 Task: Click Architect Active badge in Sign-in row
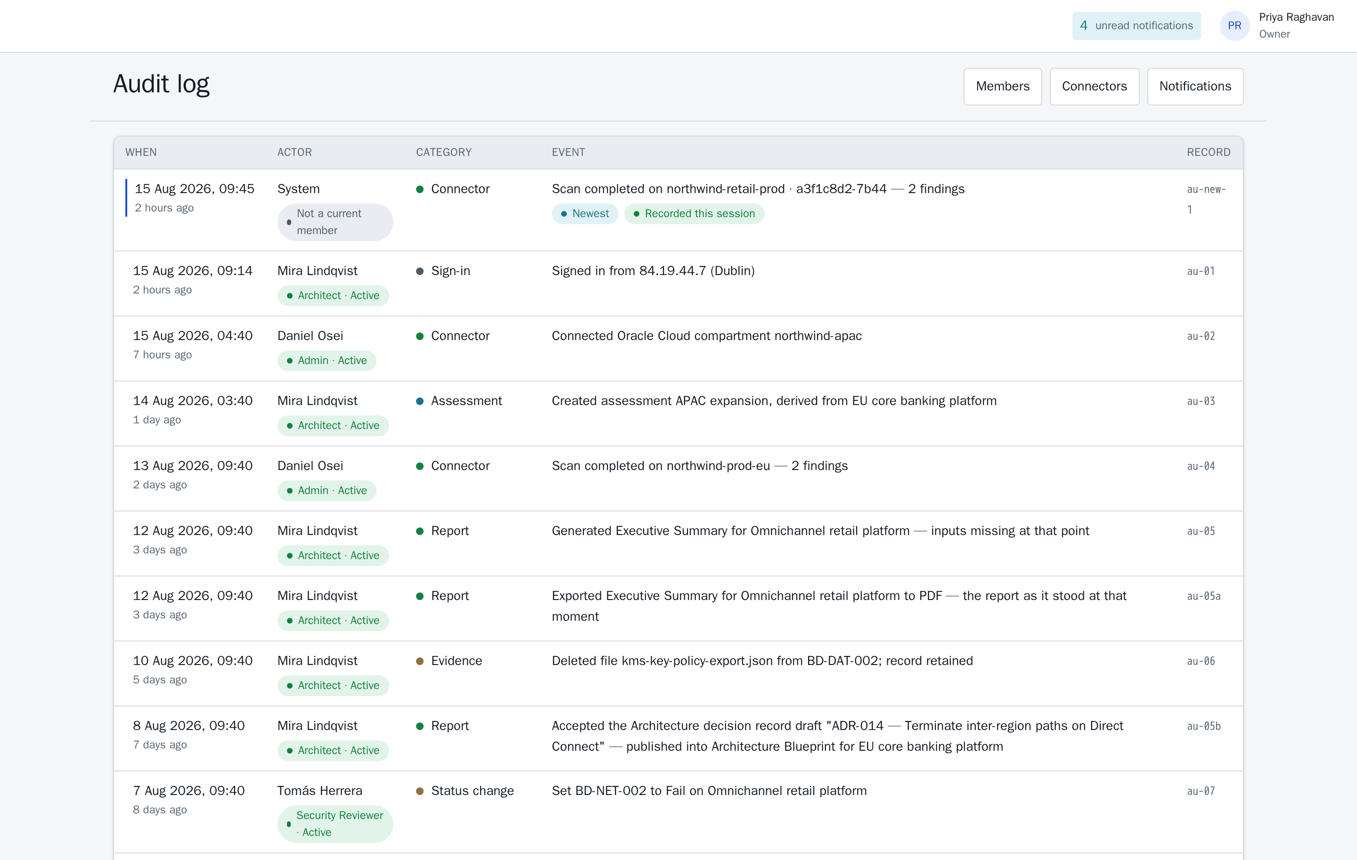click(333, 296)
